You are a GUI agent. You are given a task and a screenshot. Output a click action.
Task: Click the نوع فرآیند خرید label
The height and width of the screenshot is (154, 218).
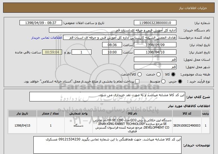point(199,81)
